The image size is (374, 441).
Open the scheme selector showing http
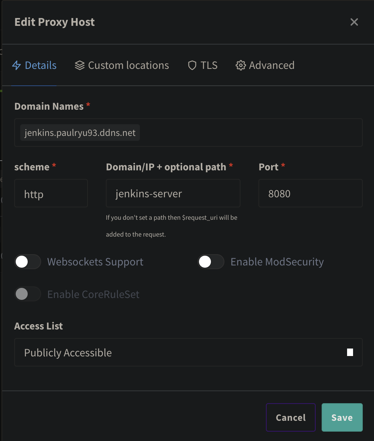click(x=51, y=194)
